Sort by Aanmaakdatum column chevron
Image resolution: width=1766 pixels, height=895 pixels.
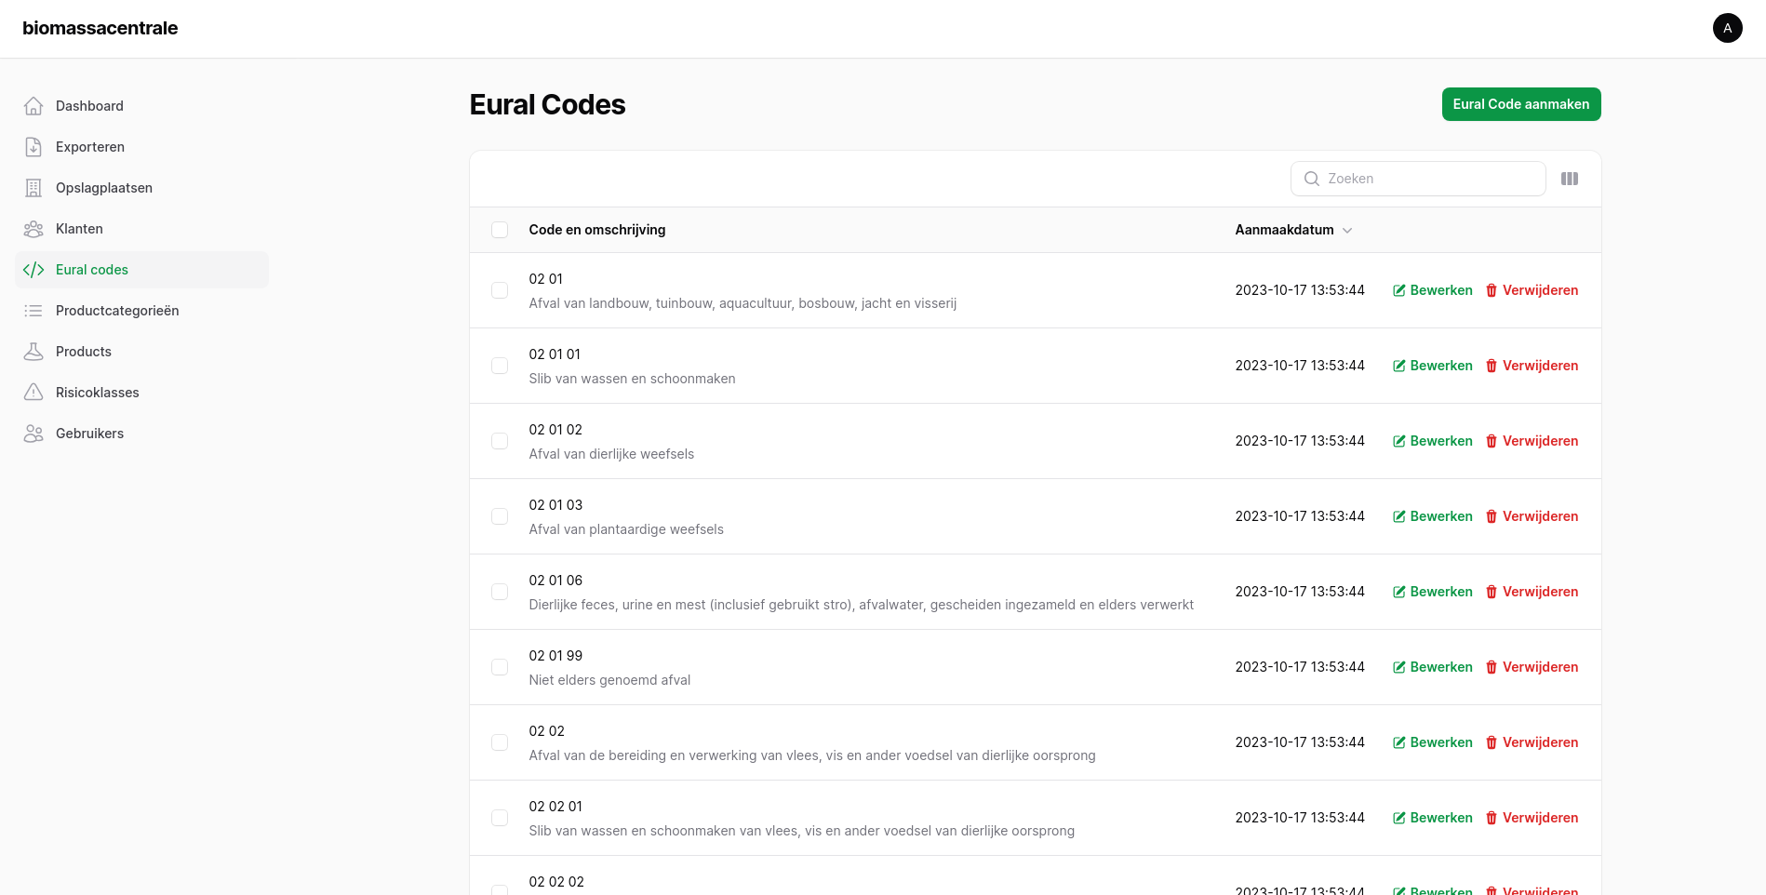click(x=1346, y=231)
